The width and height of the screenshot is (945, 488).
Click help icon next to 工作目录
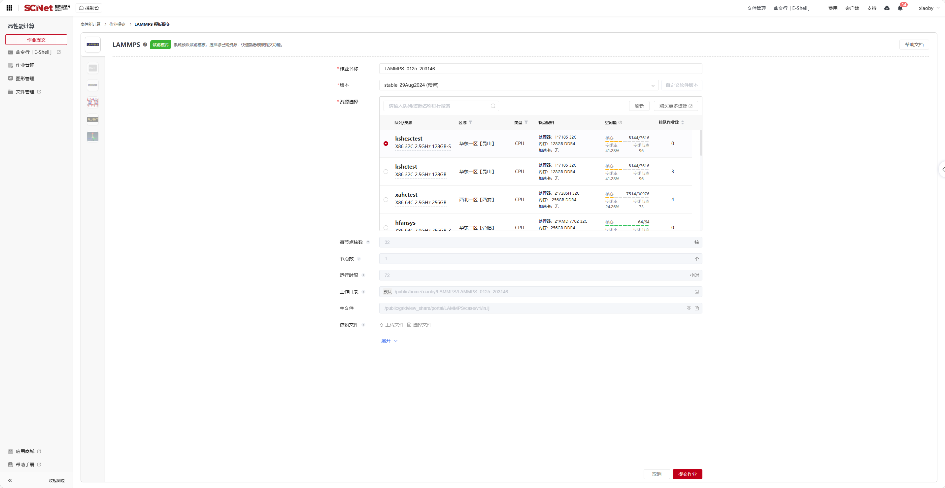363,291
